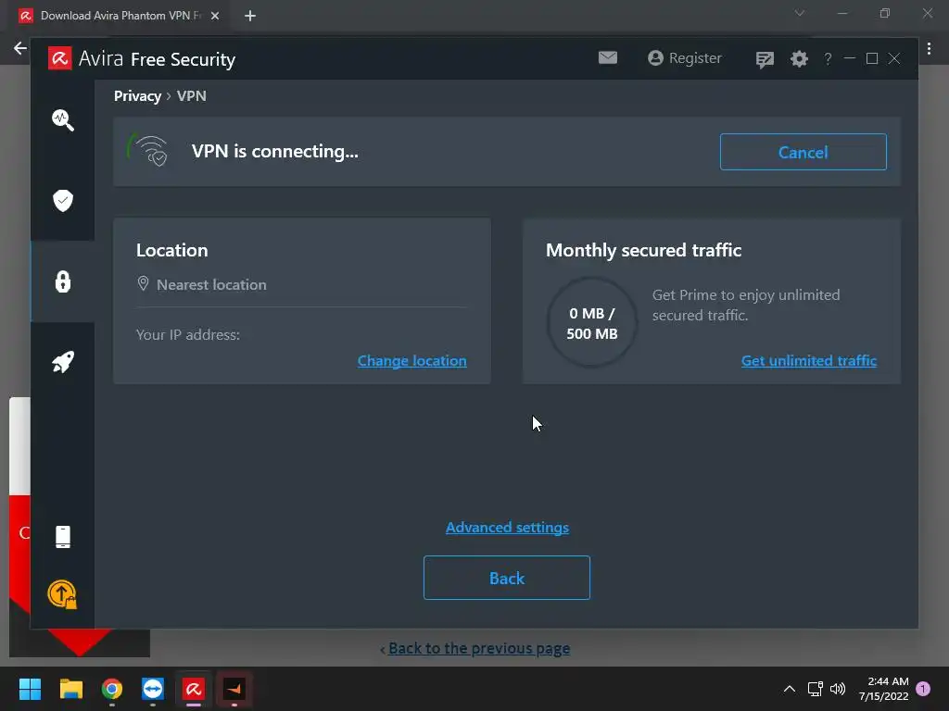This screenshot has height=711, width=949.
Task: Click the VPN wifi shield status icon
Action: point(148,151)
